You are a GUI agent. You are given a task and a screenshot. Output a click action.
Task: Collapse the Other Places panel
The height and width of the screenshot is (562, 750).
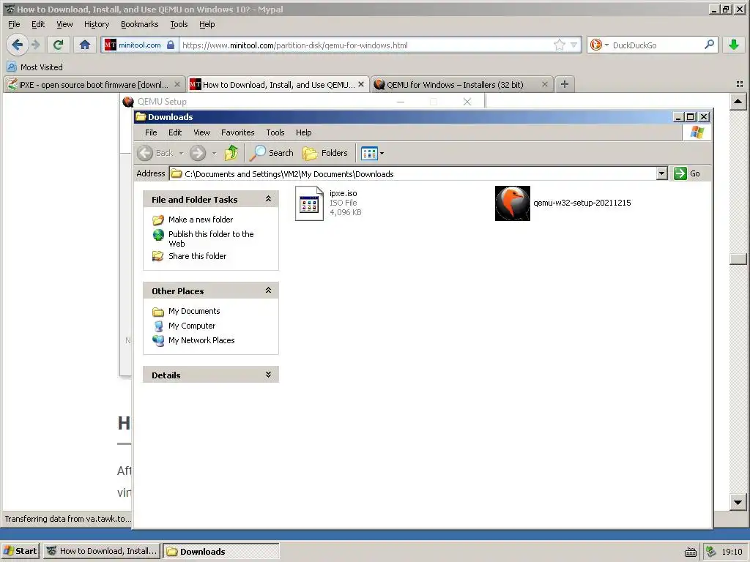click(x=268, y=291)
